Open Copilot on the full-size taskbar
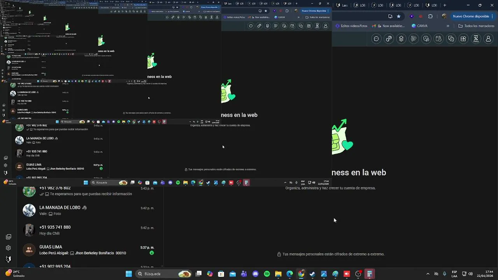The width and height of the screenshot is (498, 280). point(210,274)
